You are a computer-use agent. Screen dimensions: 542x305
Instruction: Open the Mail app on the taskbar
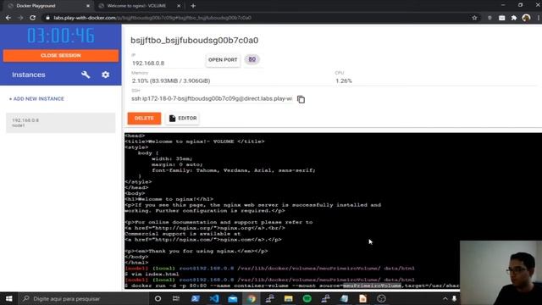233,298
